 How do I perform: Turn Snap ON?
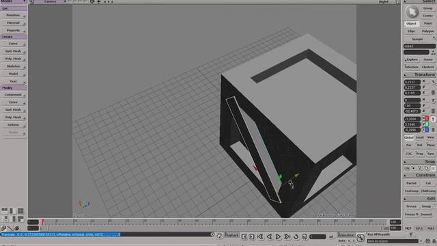pyautogui.click(x=407, y=168)
